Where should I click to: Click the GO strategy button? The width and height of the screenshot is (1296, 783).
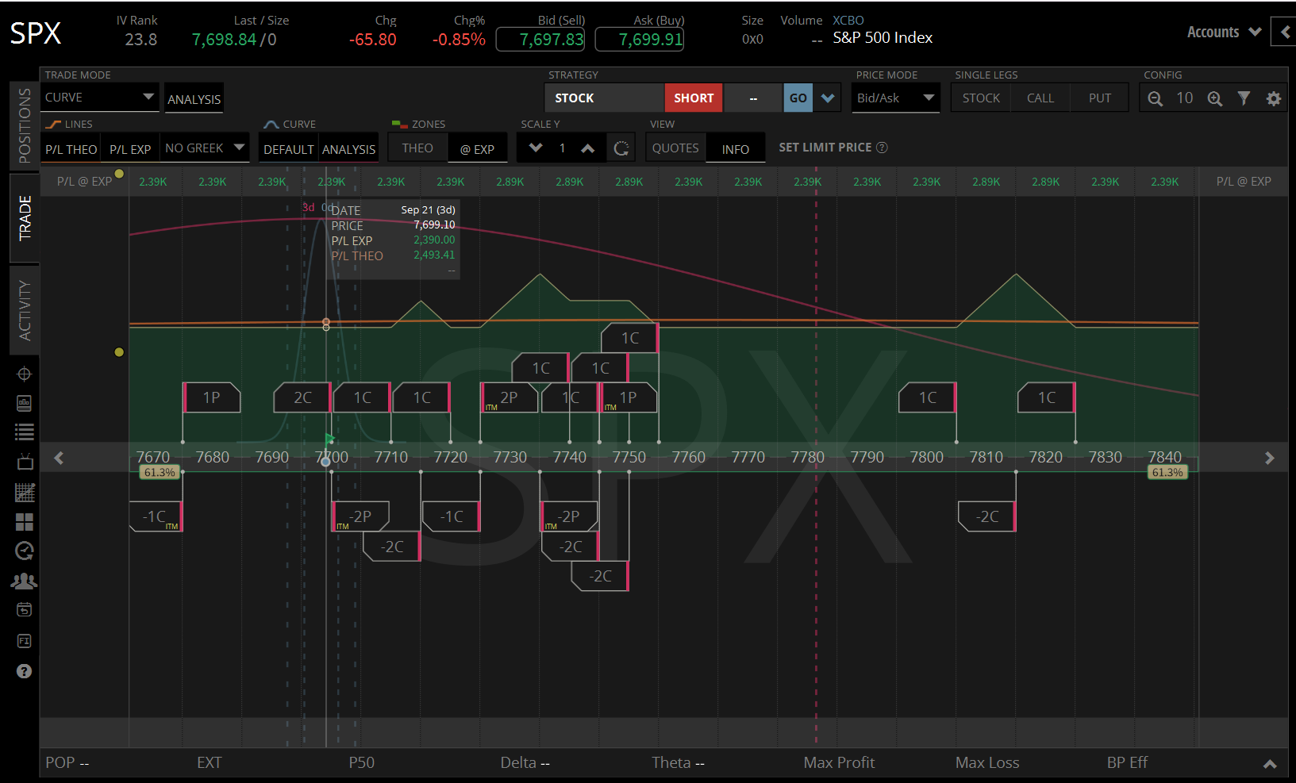coord(798,98)
